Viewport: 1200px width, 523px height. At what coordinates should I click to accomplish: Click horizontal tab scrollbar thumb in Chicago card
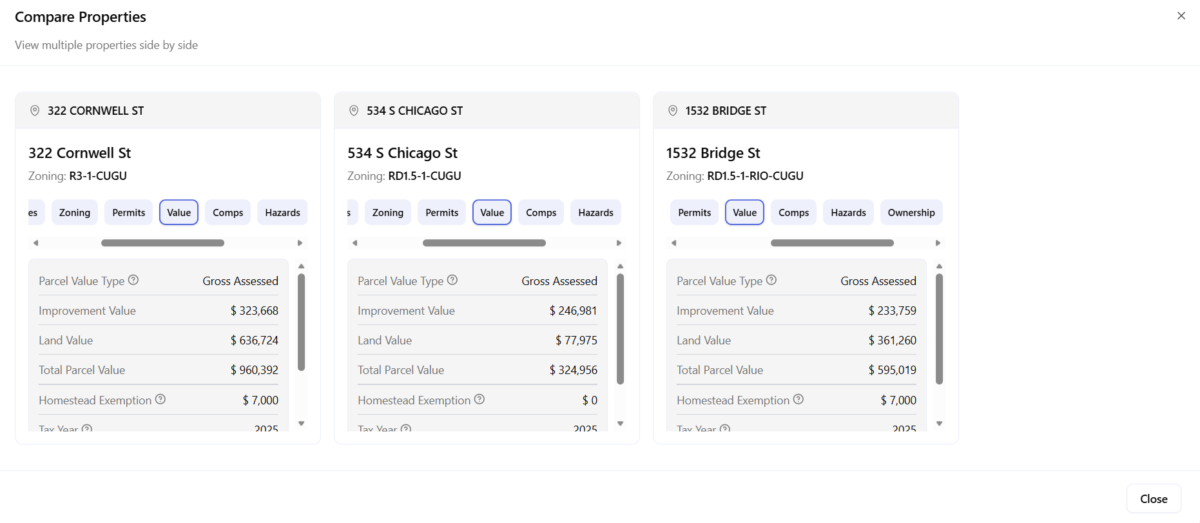coord(484,243)
